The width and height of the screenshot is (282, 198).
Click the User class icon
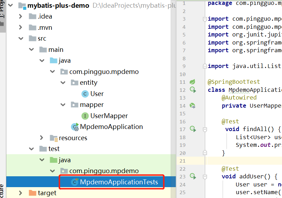pos(85,94)
